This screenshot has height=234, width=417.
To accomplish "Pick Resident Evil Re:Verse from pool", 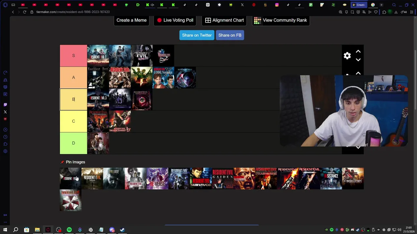I will tap(157, 178).
